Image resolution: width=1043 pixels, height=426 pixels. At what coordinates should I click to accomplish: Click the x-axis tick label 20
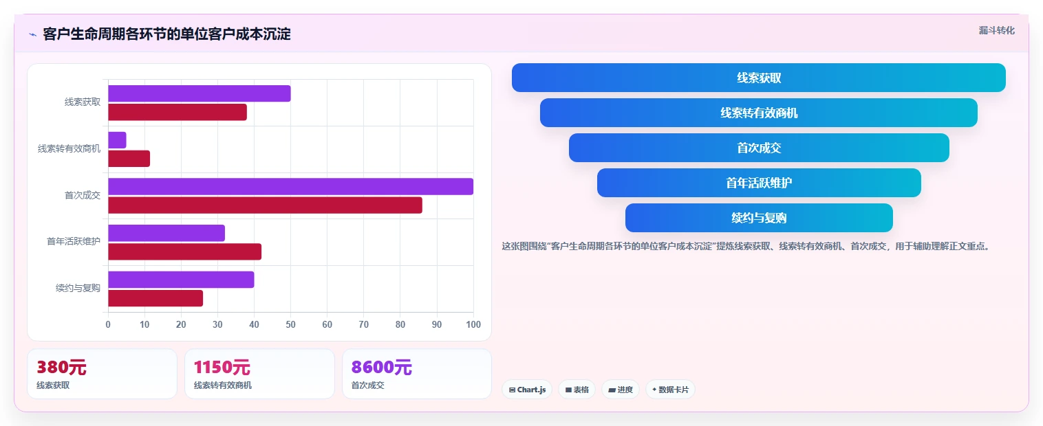(x=181, y=324)
